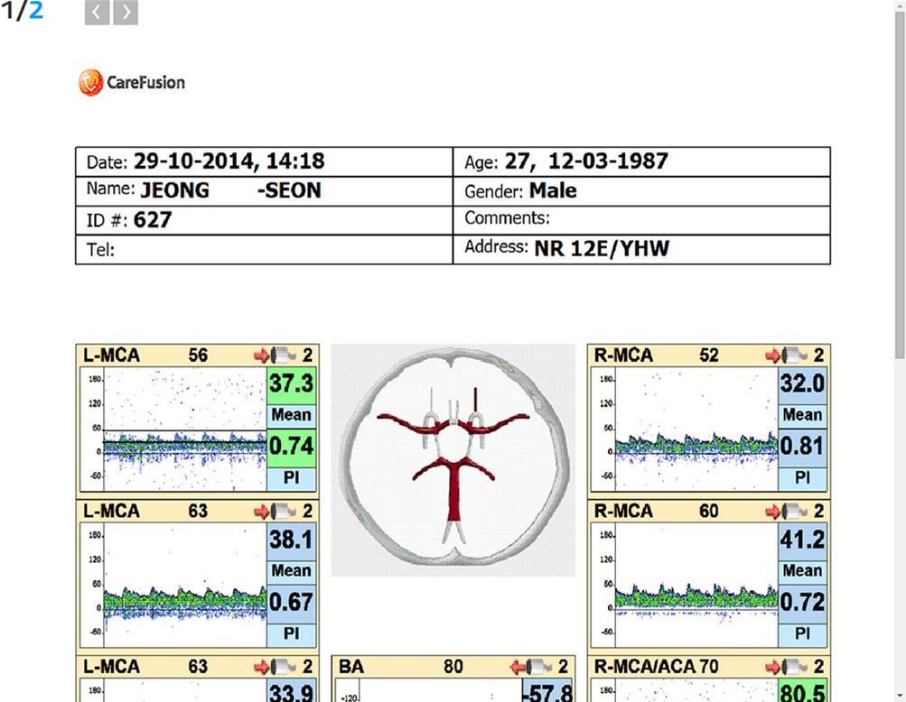This screenshot has width=906, height=702.
Task: Select the PI value 0.72
Action: [x=802, y=602]
